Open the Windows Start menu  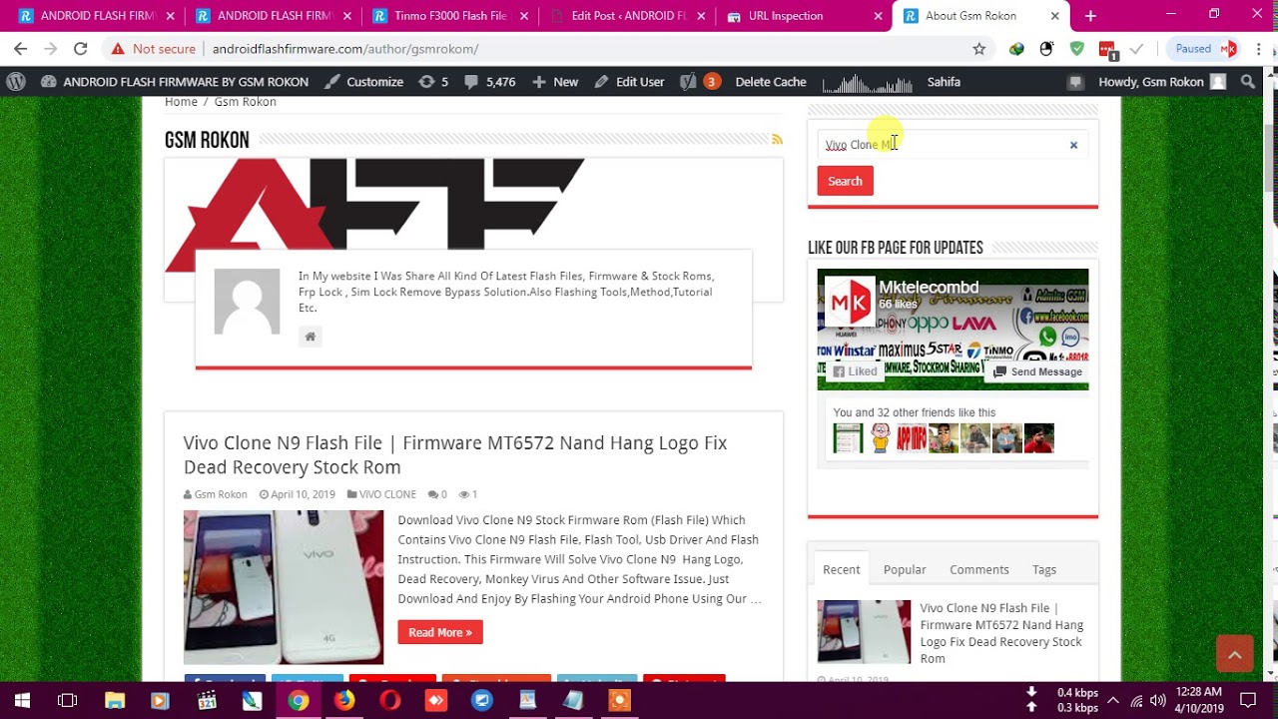click(22, 701)
